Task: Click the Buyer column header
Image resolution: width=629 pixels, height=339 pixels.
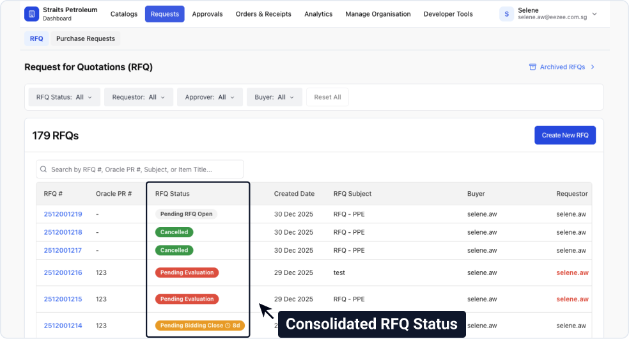Action: (x=476, y=194)
